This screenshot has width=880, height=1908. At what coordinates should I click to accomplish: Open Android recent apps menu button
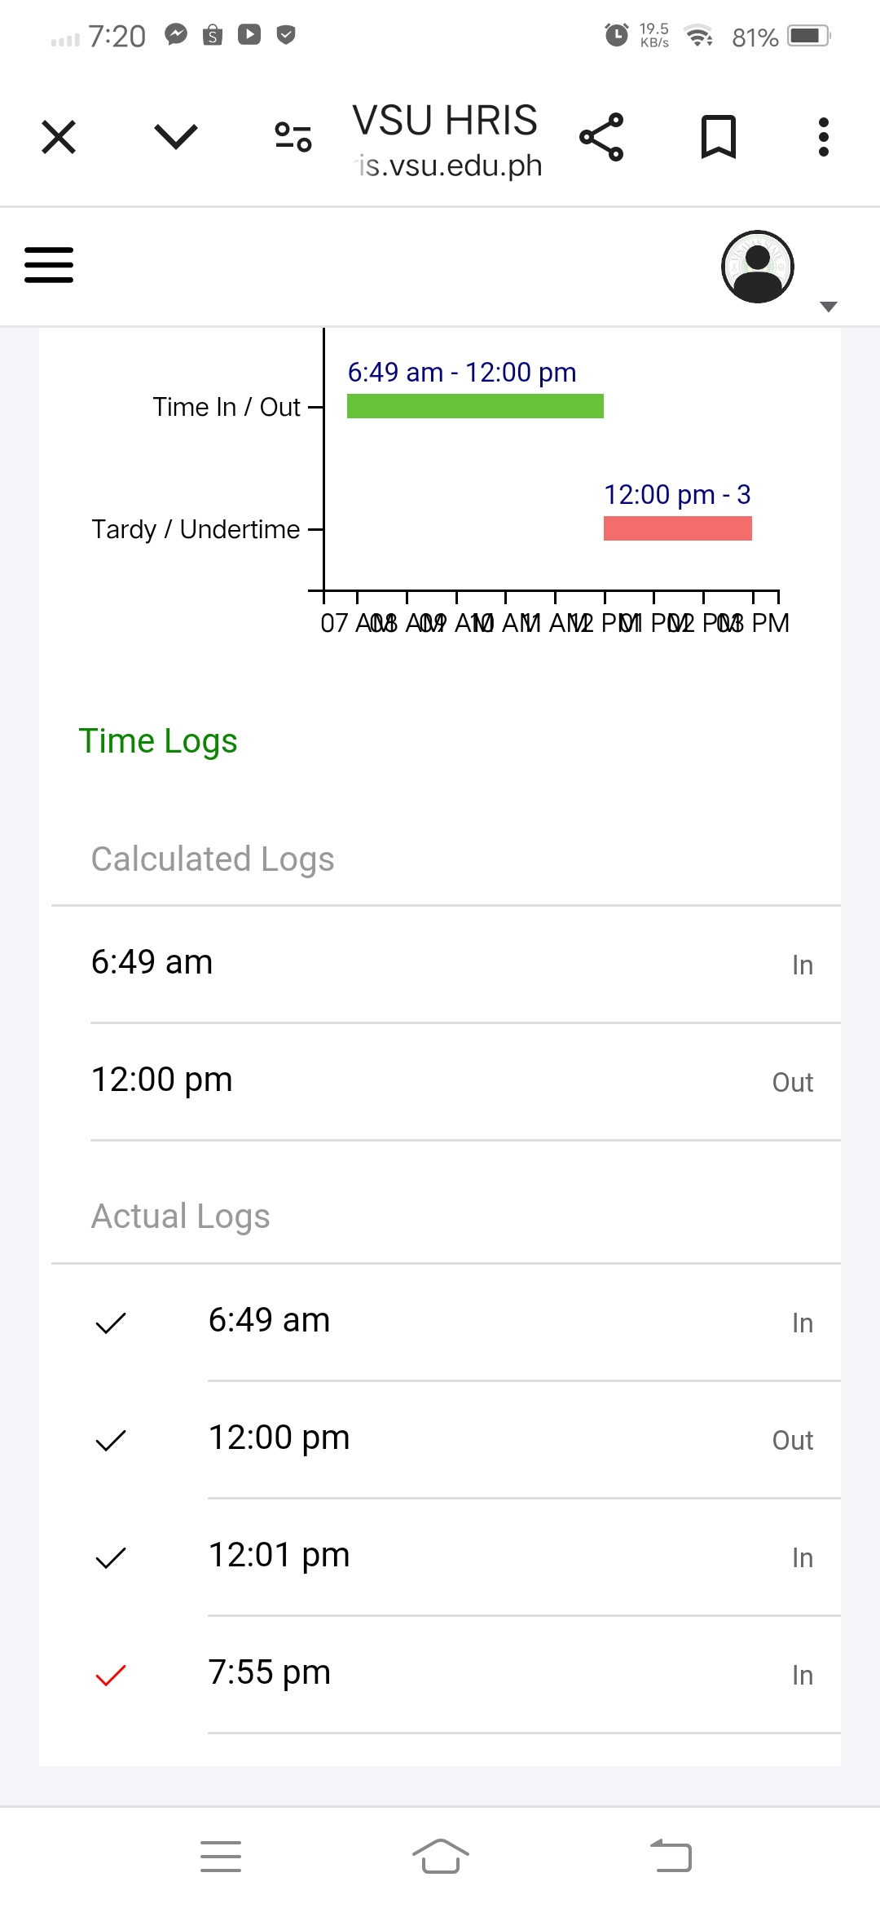(221, 1857)
